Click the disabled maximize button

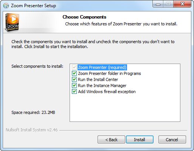coord(168,4)
